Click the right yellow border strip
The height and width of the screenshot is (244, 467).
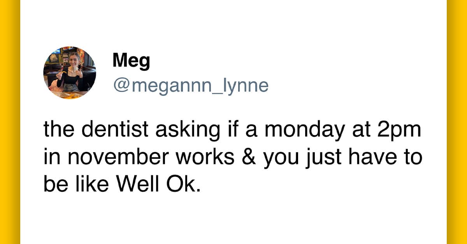(x=457, y=122)
